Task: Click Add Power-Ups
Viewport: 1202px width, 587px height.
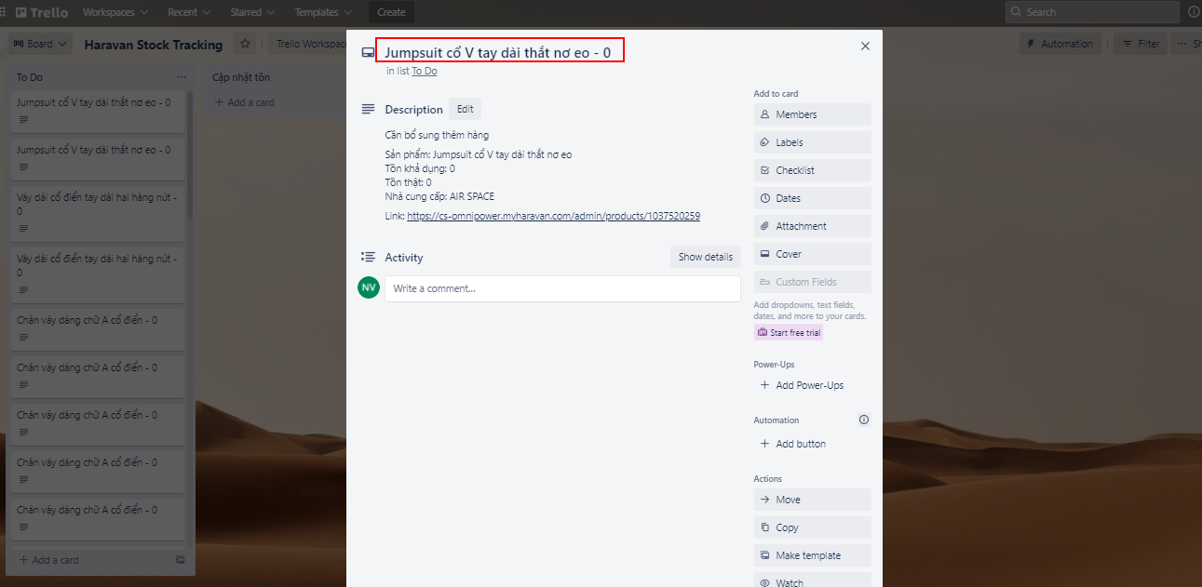Action: pyautogui.click(x=812, y=385)
